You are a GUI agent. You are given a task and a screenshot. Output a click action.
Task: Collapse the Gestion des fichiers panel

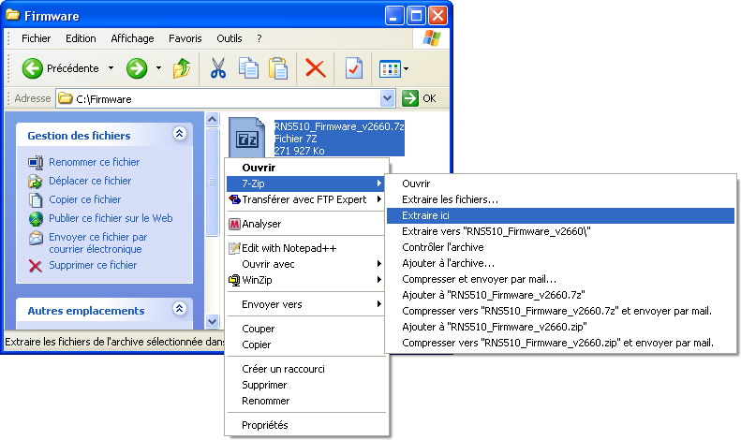[x=180, y=134]
